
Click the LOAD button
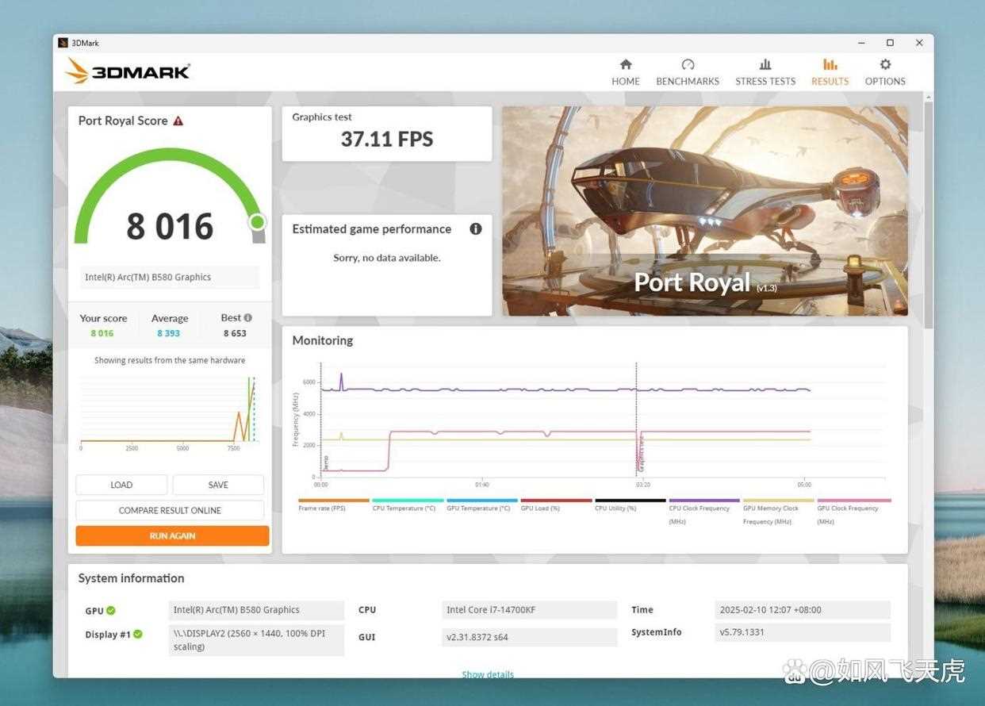coord(121,485)
